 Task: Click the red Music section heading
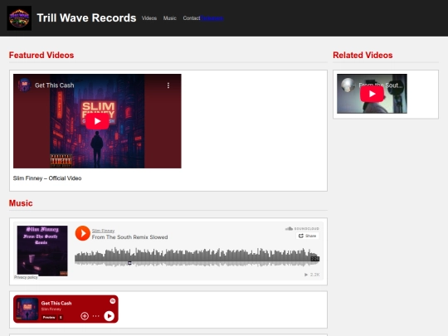pos(21,203)
